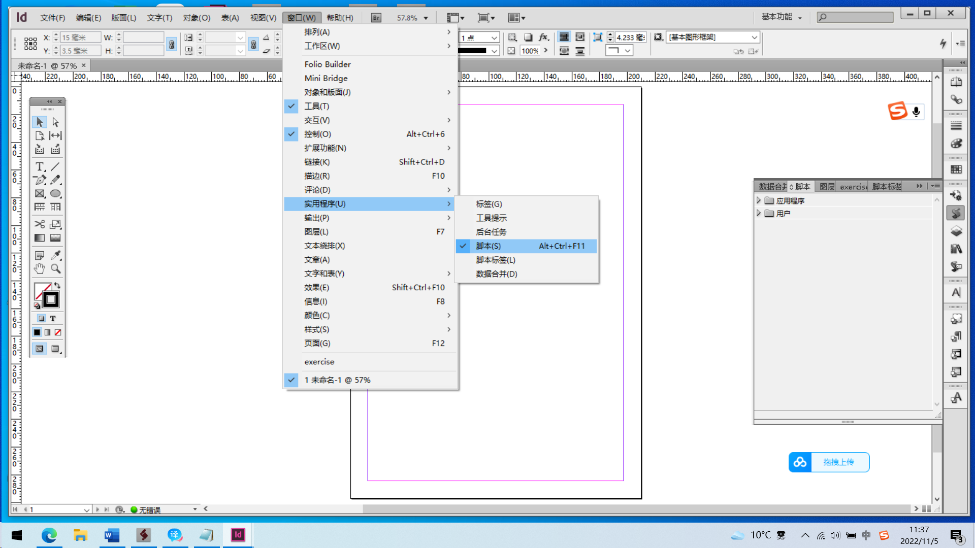Viewport: 975px width, 548px height.
Task: Click the X position input field
Action: [x=80, y=38]
